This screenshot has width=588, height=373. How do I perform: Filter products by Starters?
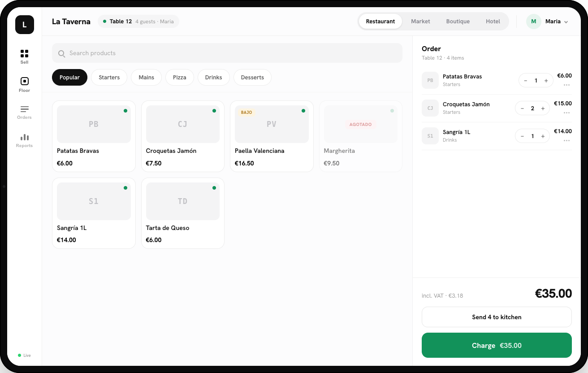(x=109, y=78)
